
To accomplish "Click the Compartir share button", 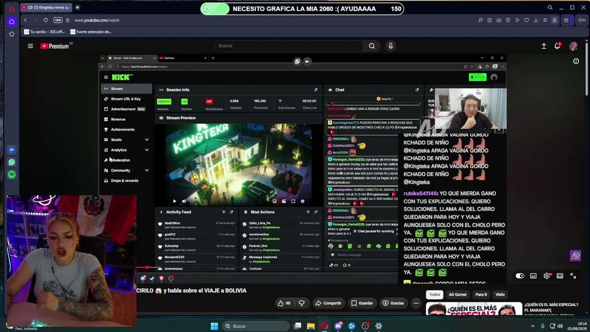I will 328,303.
